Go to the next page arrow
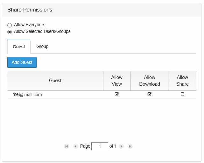The image size is (204, 163). coord(121,146)
